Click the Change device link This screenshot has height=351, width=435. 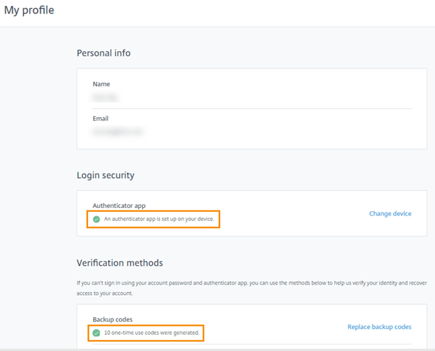coord(390,214)
